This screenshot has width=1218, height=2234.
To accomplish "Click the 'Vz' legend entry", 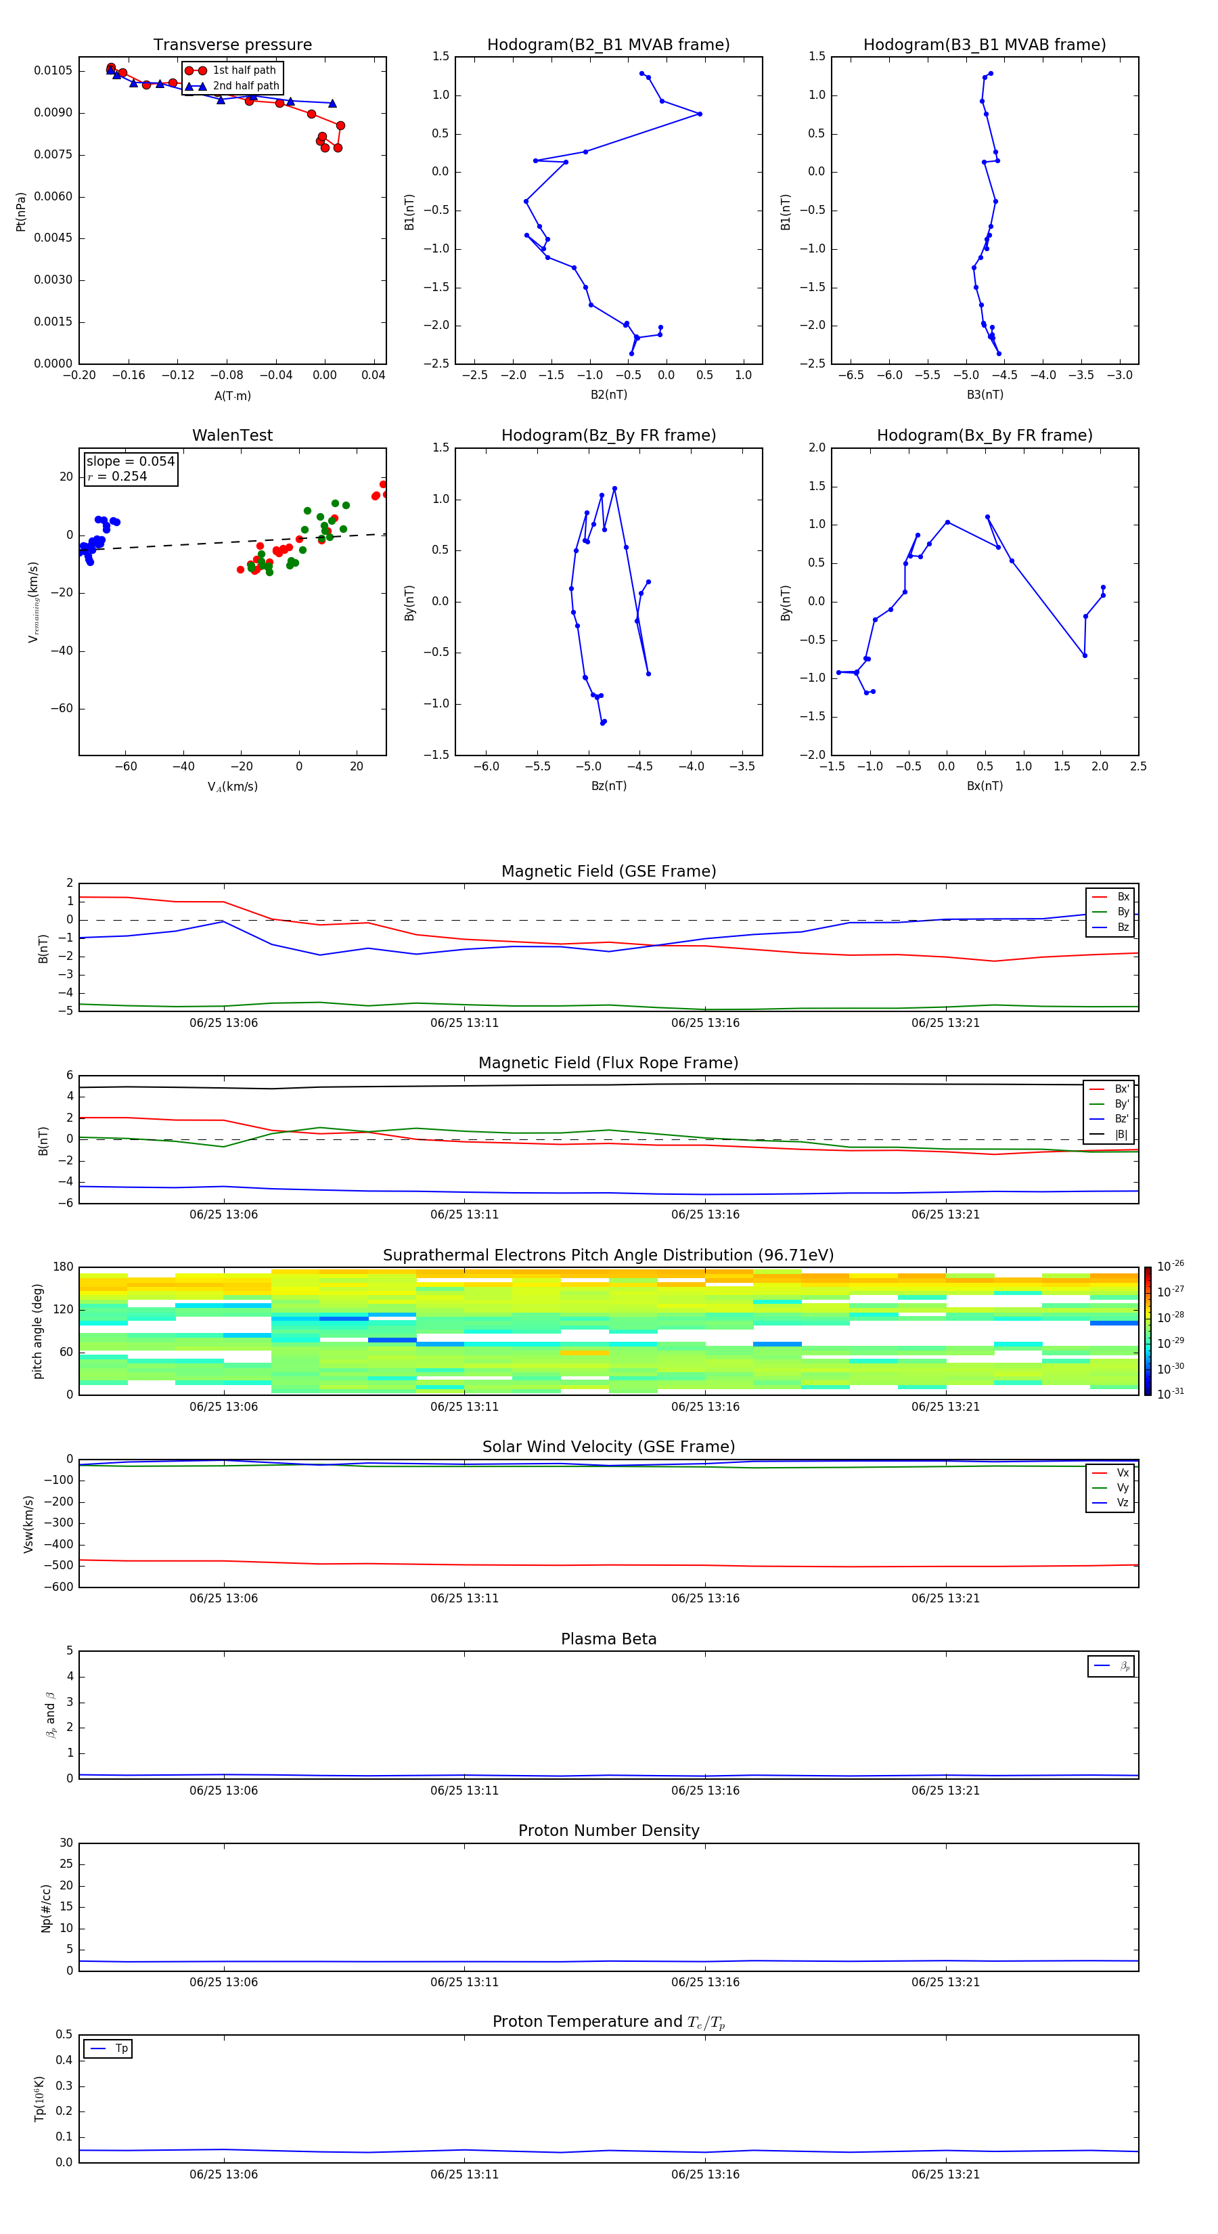I will coord(1110,1502).
